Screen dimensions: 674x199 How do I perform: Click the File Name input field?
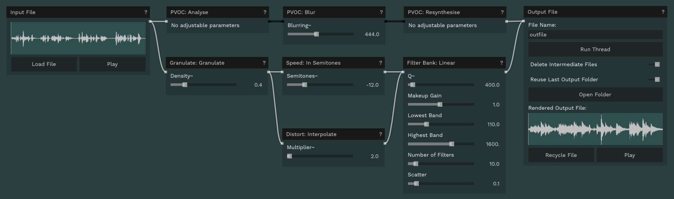point(595,35)
